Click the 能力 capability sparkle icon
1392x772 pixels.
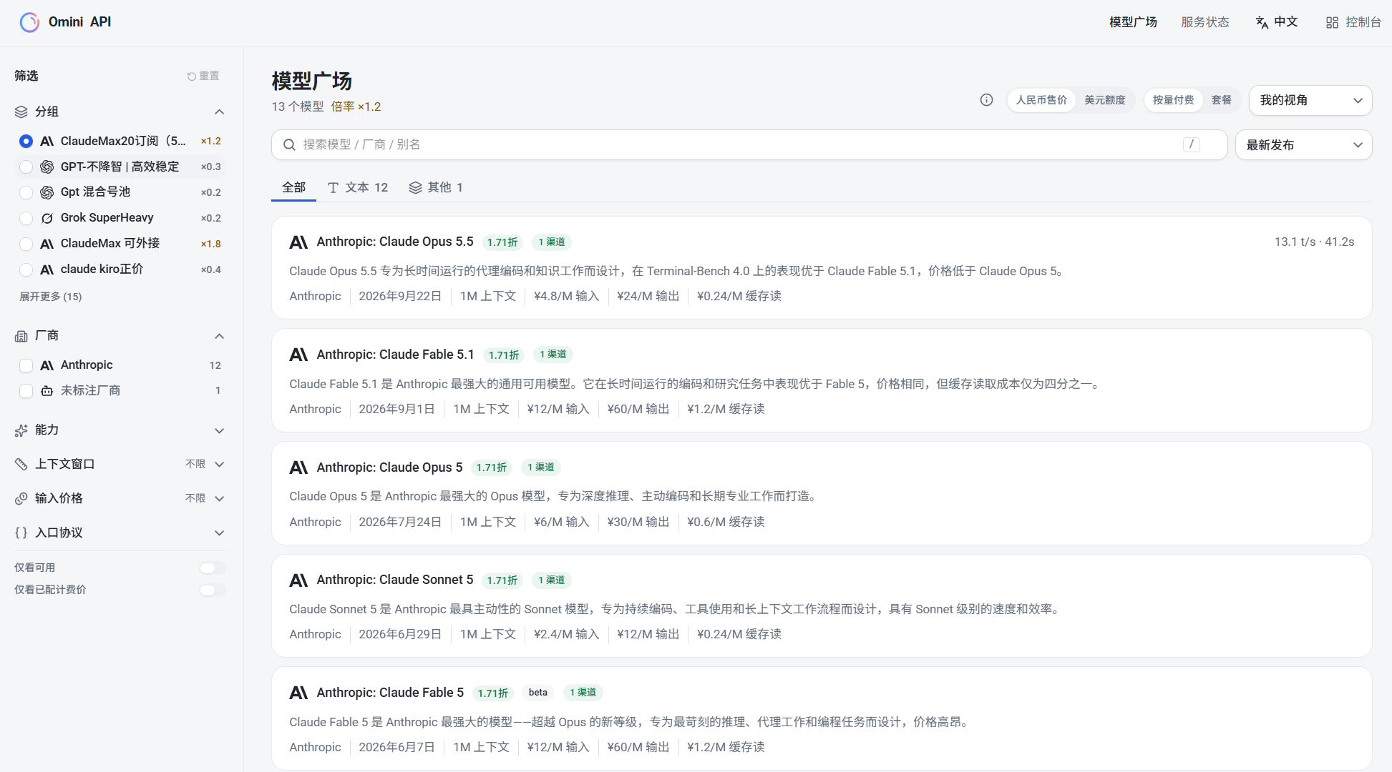click(21, 430)
